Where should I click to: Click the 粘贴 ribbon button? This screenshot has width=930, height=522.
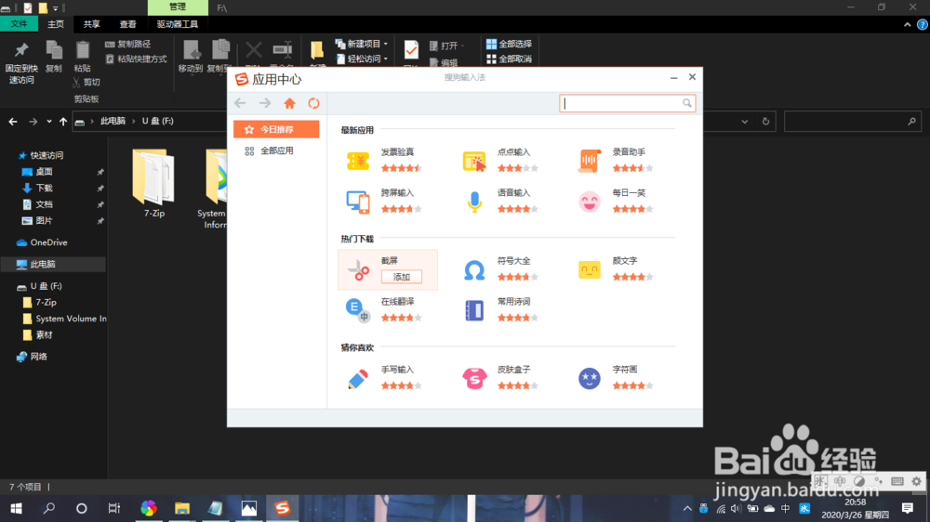pos(83,57)
